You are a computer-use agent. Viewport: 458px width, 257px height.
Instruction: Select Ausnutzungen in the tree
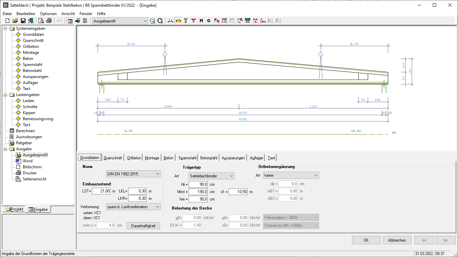pos(29,137)
